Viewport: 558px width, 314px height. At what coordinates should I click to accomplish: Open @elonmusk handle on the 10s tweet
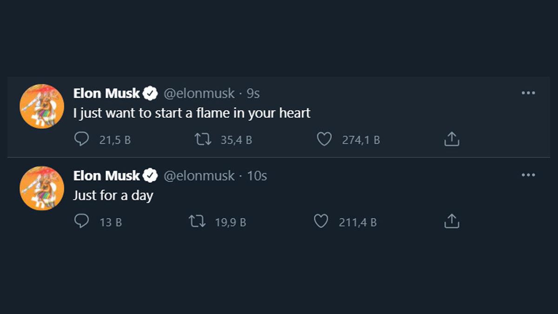click(x=199, y=176)
